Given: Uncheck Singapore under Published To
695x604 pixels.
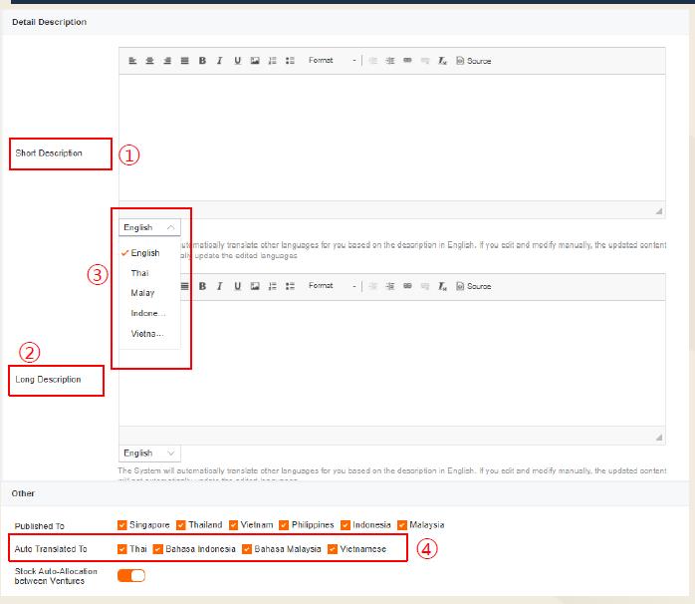Looking at the screenshot, I should 122,525.
